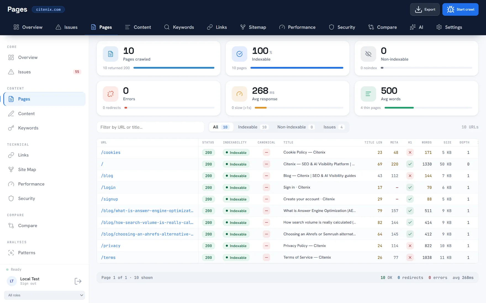Select the All filter tab

(221, 127)
